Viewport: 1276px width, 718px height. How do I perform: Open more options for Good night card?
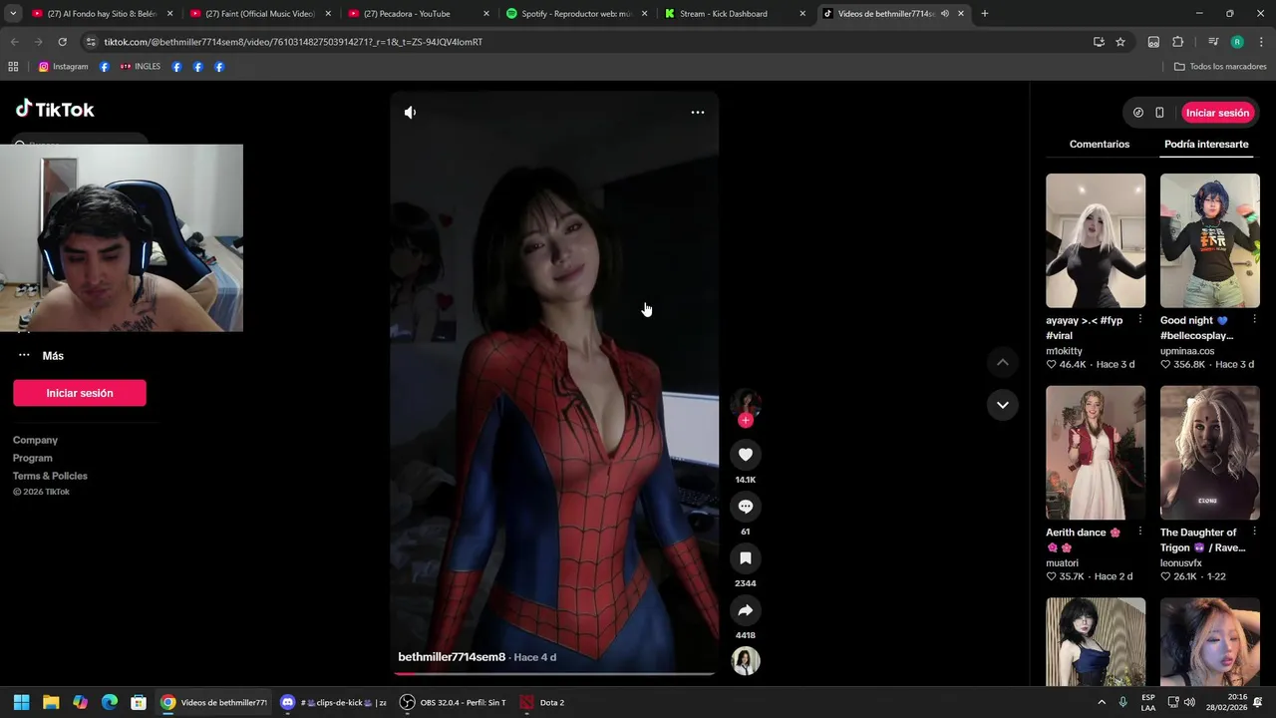1254,320
